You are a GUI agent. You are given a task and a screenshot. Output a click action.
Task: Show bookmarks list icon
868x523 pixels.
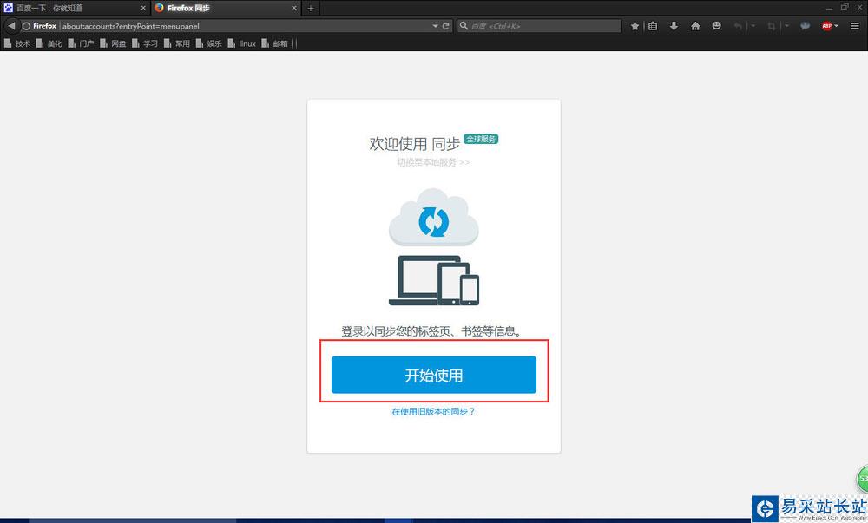654,26
